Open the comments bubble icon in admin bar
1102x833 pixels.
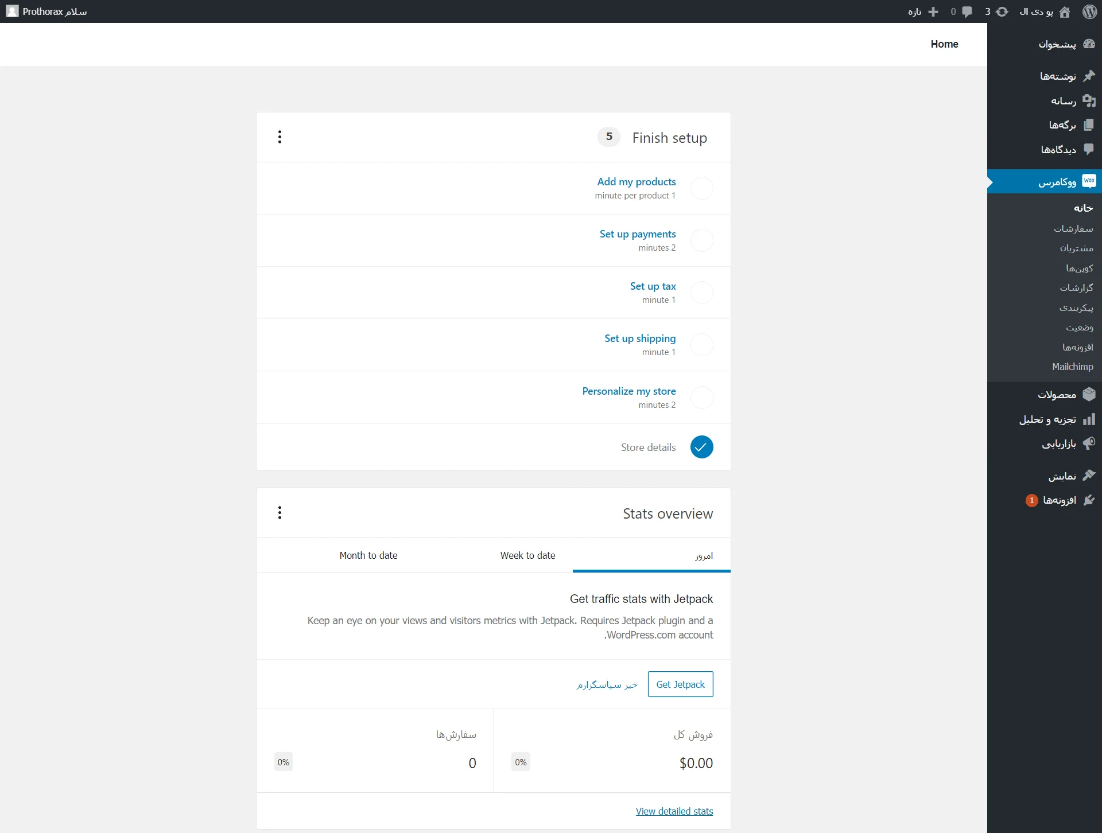point(967,11)
